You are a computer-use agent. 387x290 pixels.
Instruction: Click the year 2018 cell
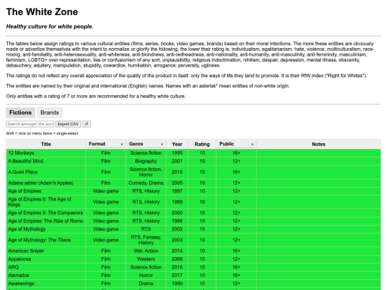177,172
